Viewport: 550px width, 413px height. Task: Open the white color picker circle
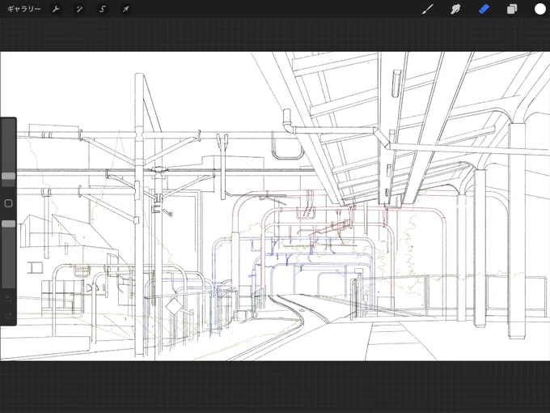click(x=539, y=9)
